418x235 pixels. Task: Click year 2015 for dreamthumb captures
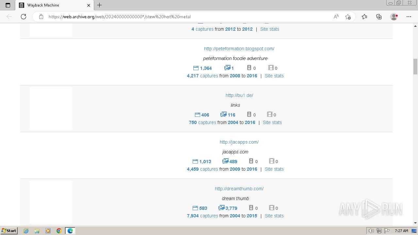[x=252, y=216]
